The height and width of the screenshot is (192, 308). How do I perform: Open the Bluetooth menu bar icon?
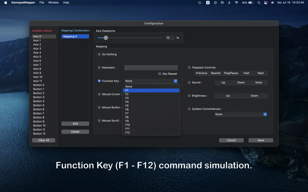pos(229,3)
